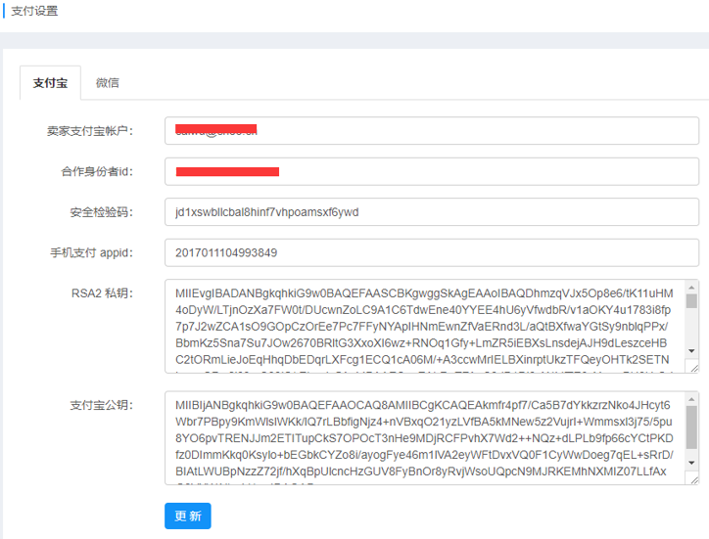Viewport: 709px width, 539px height.
Task: Click the 支付宝公钥 scrollbar thumb
Action: click(x=691, y=427)
